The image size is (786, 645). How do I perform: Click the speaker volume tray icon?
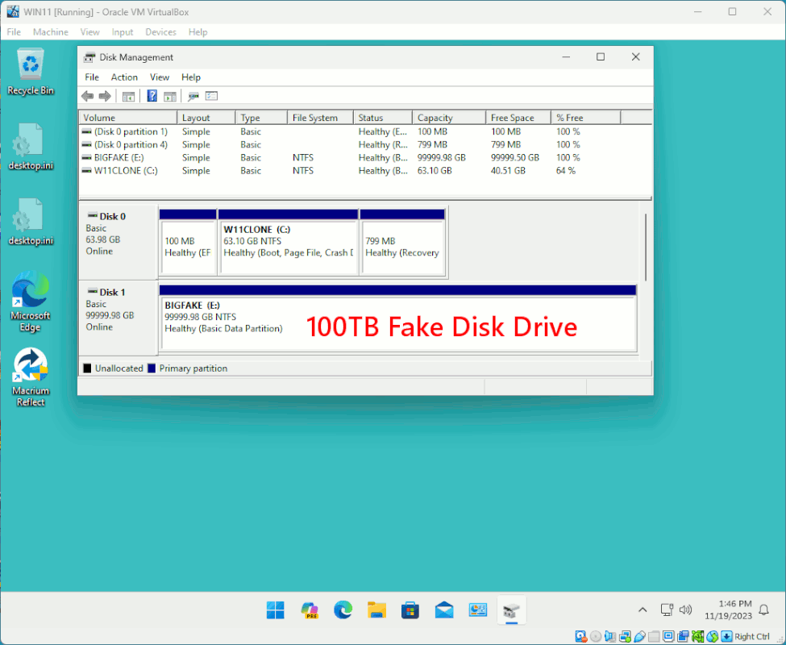[685, 610]
